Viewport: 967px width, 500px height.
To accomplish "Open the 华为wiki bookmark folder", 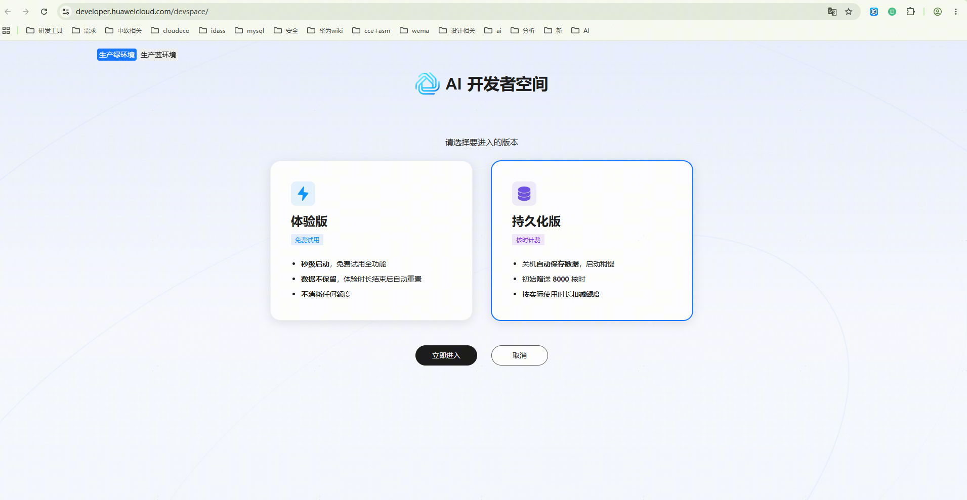I will [x=325, y=30].
